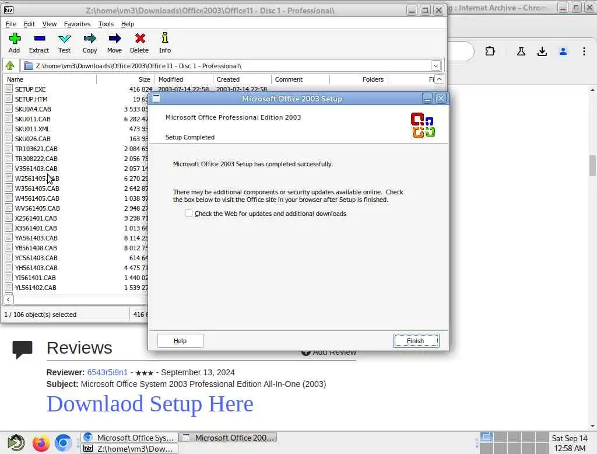Click the Add button in 7-Zip toolbar
The height and width of the screenshot is (454, 597).
[x=15, y=43]
